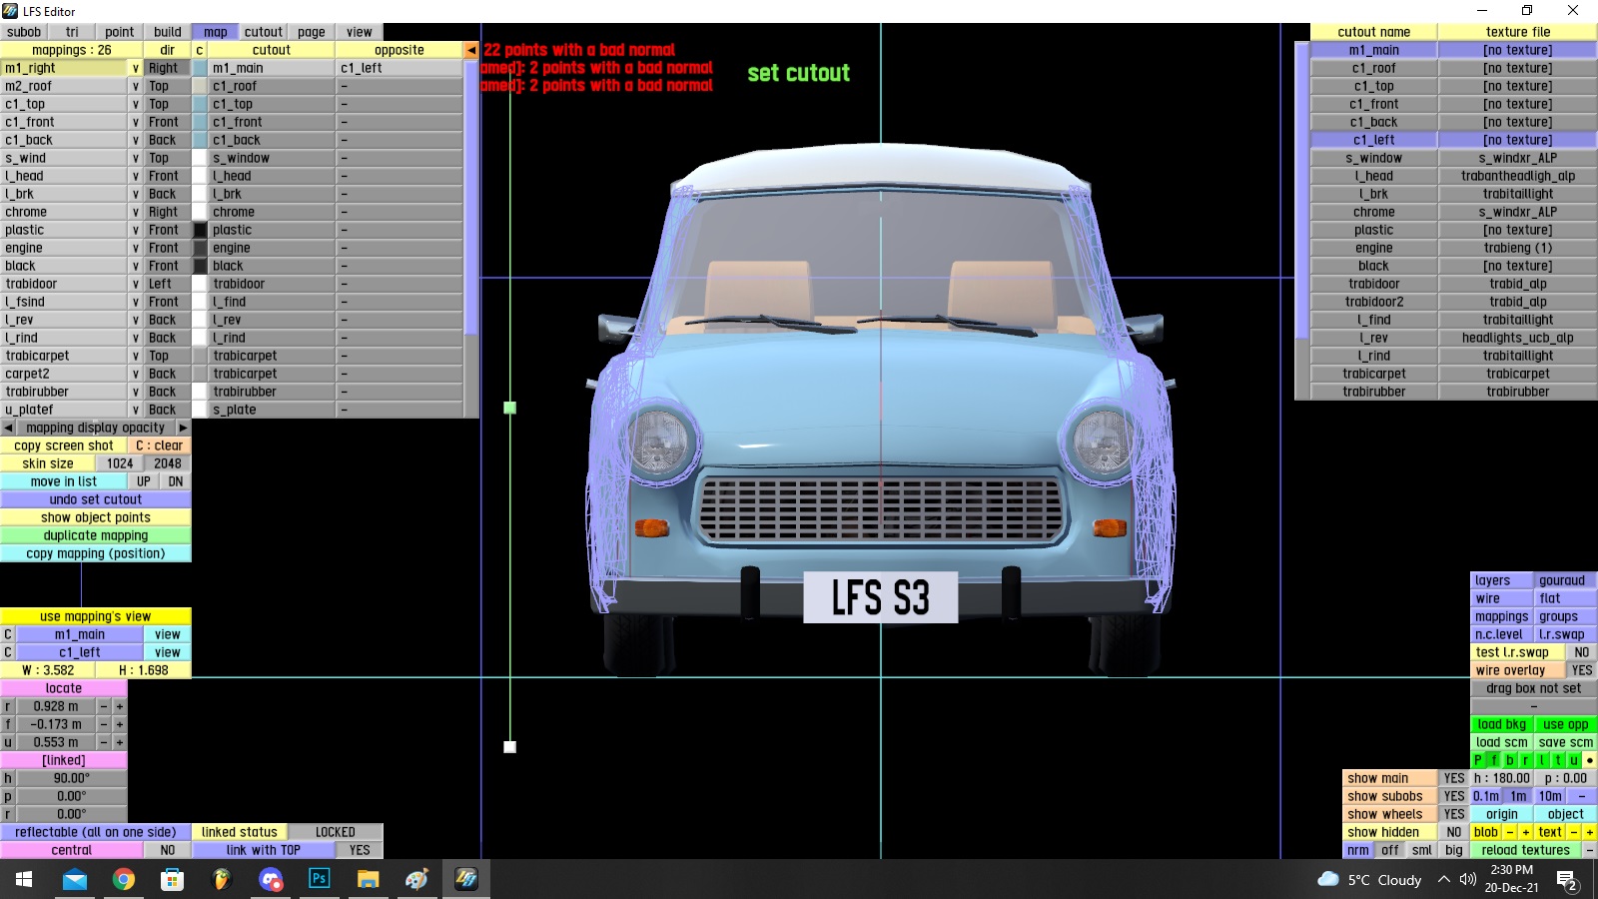Switch to the point tab

pos(120,32)
